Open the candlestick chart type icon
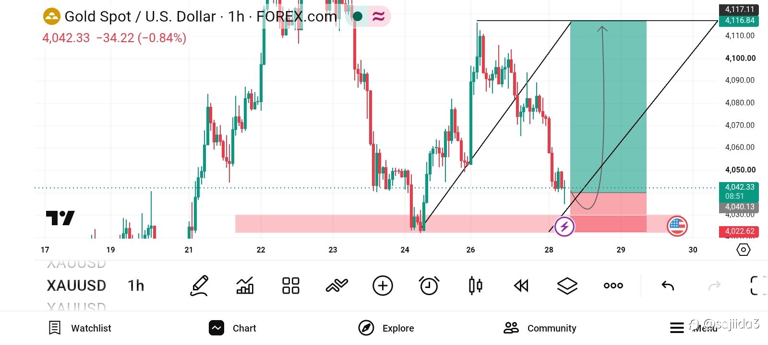768x345 pixels. click(475, 286)
